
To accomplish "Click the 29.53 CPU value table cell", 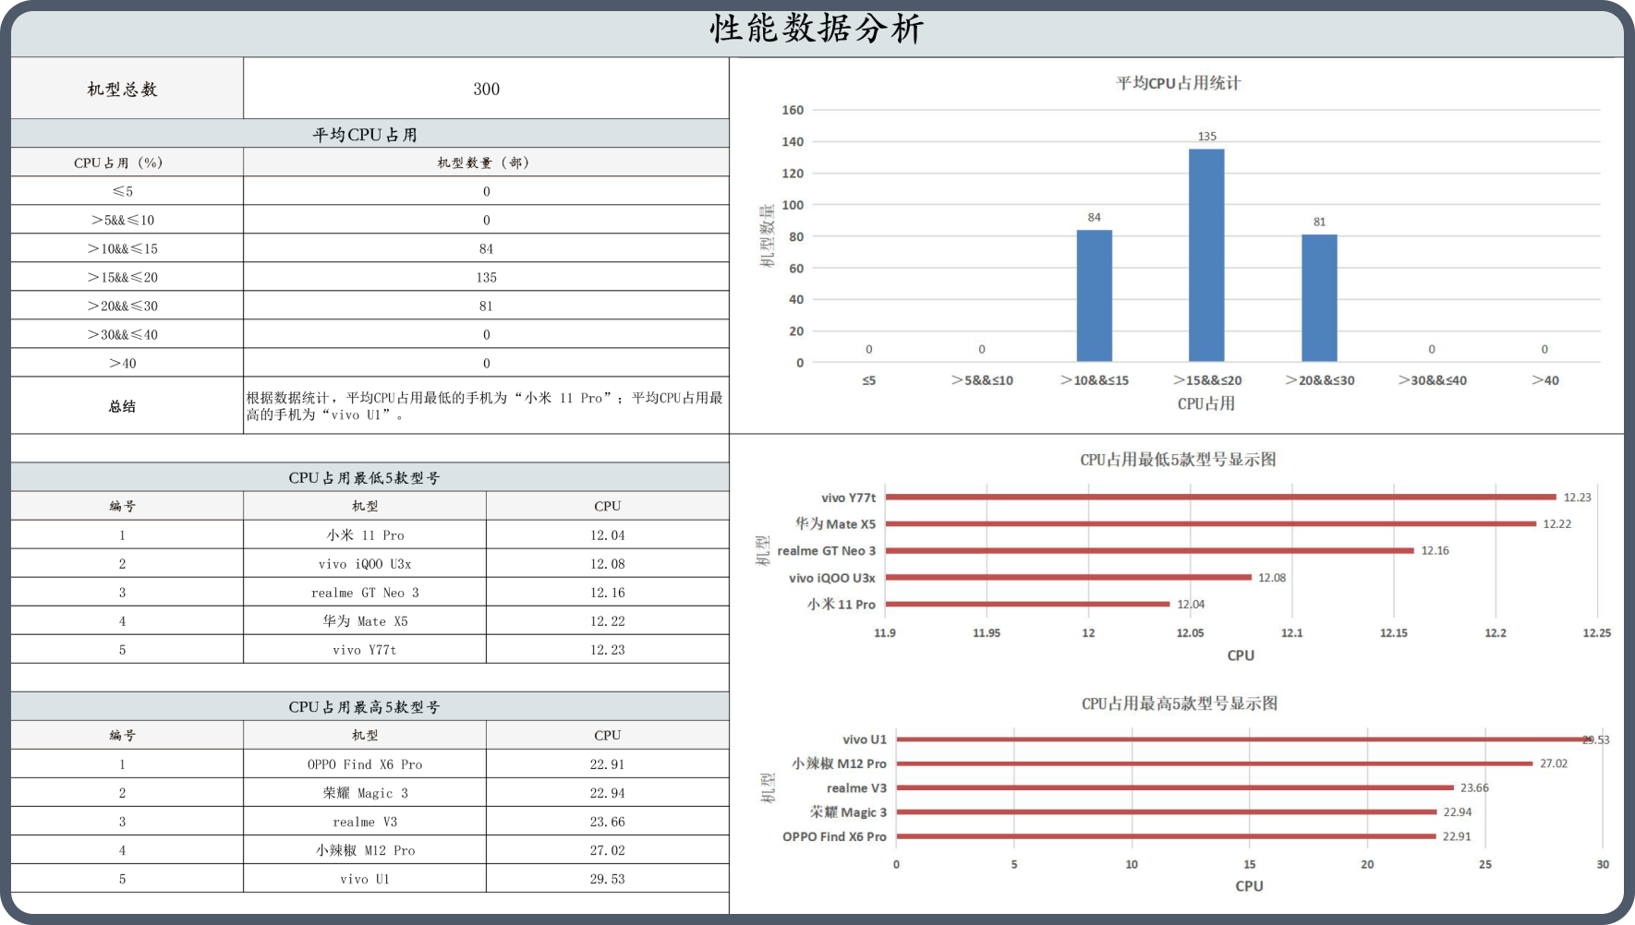I will point(607,879).
